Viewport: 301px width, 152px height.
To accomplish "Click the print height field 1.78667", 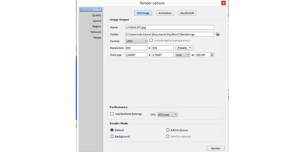I will [x=163, y=55].
